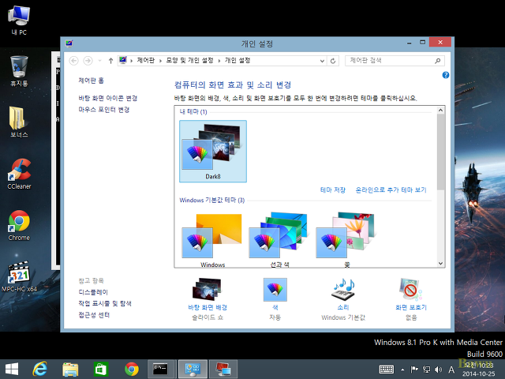
Task: Select the 선과 색 theme
Action: tap(279, 240)
